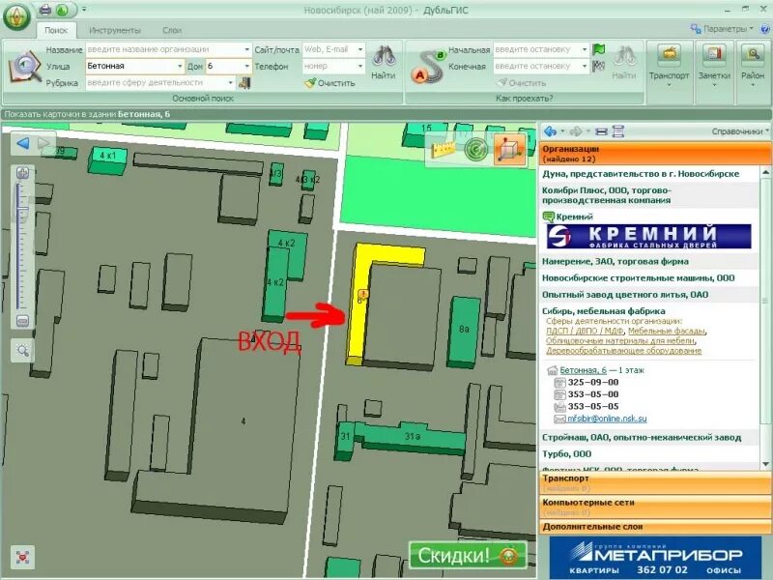Toggle the 3D cube view on map

[509, 149]
